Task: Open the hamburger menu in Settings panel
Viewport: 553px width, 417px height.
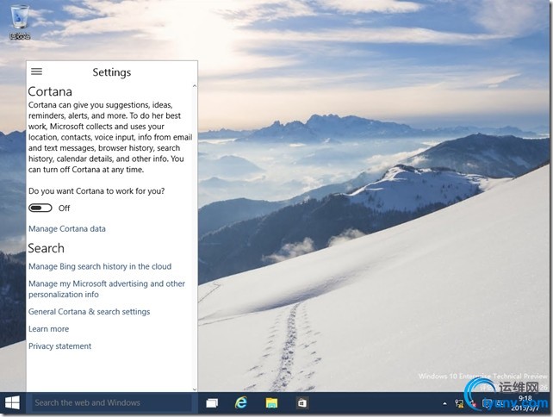Action: 37,72
